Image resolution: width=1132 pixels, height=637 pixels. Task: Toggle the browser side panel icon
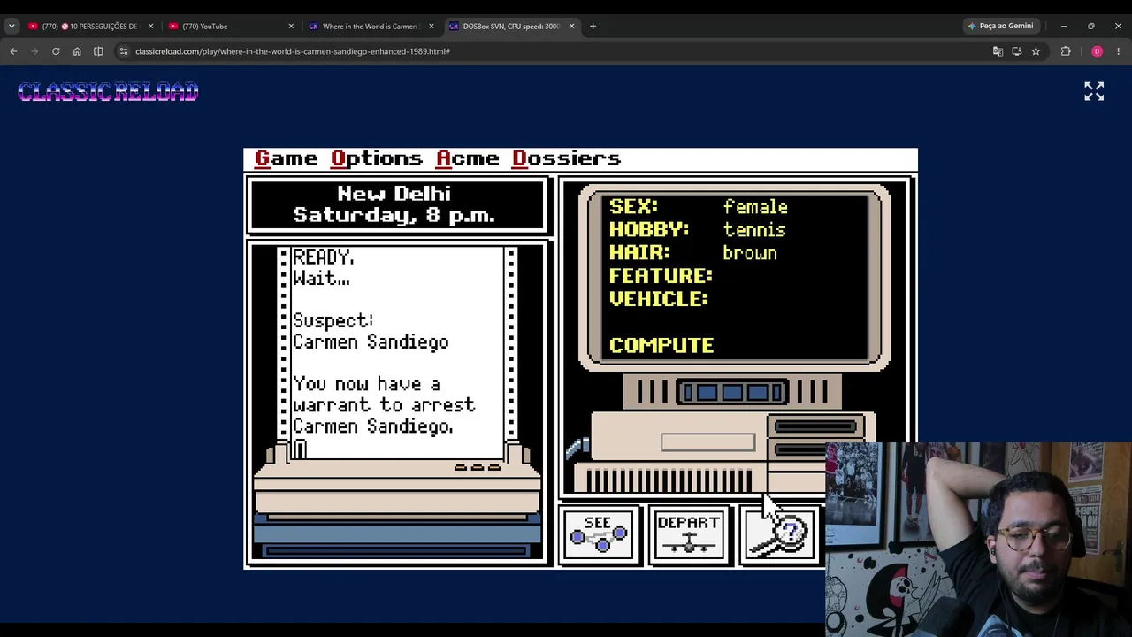click(98, 51)
